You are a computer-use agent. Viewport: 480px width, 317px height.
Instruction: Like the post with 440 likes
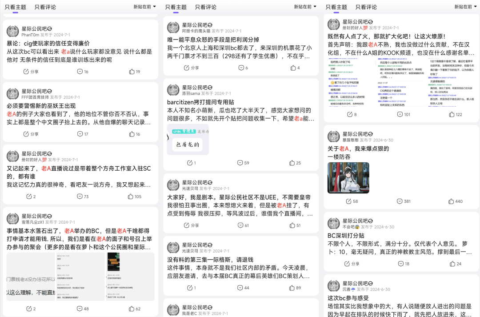point(456,201)
